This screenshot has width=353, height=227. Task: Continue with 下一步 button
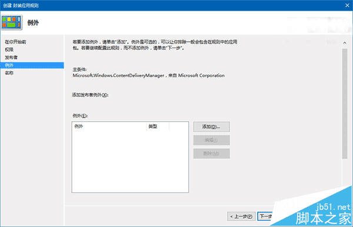(266, 216)
